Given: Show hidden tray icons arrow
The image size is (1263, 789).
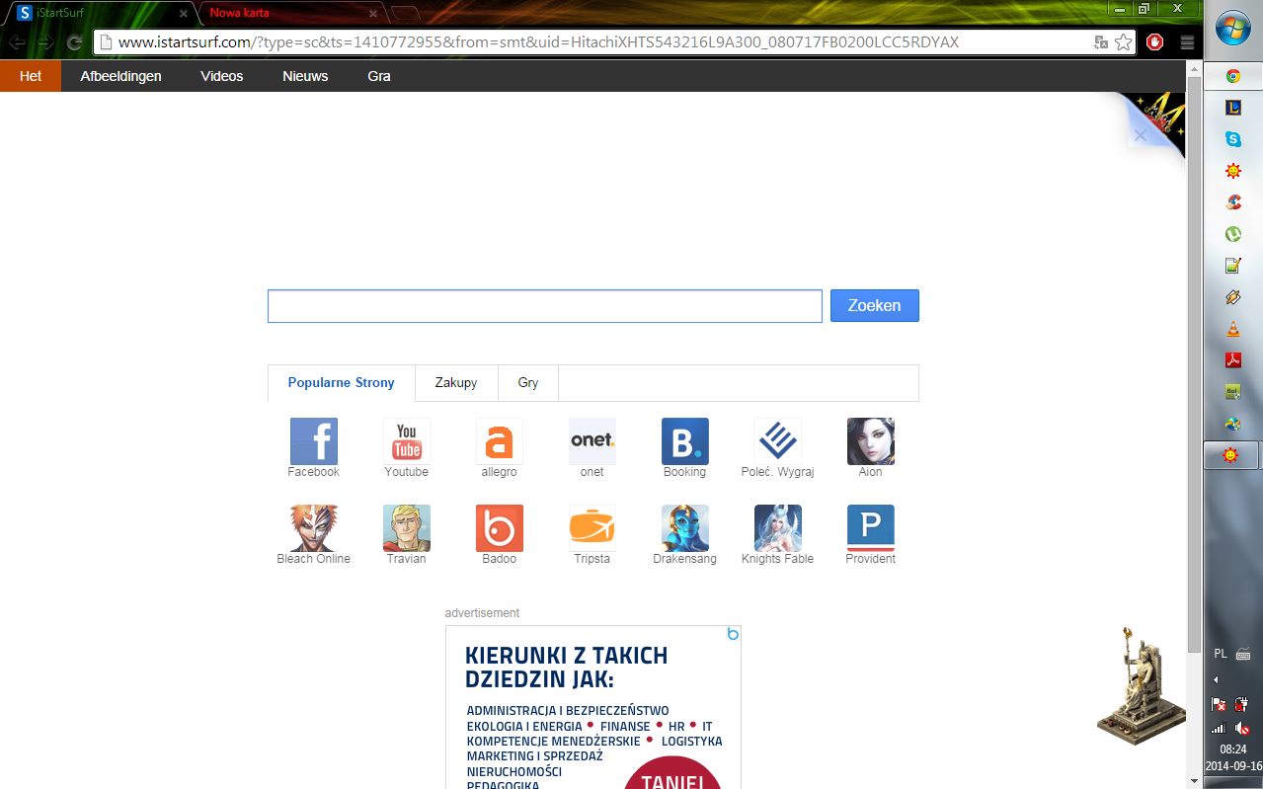Looking at the screenshot, I should click(1216, 679).
